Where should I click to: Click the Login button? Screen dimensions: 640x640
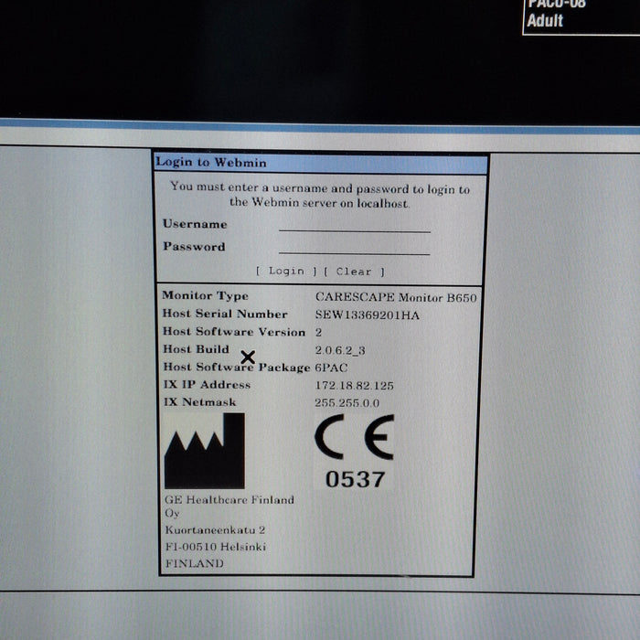(x=286, y=271)
